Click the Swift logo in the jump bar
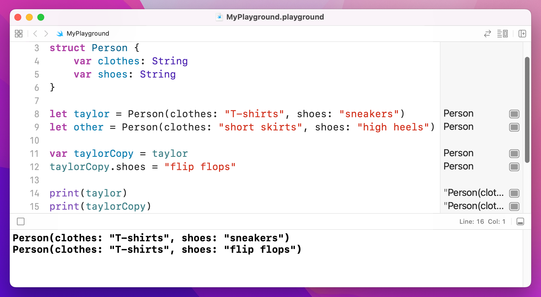Viewport: 541px width, 297px height. tap(59, 33)
